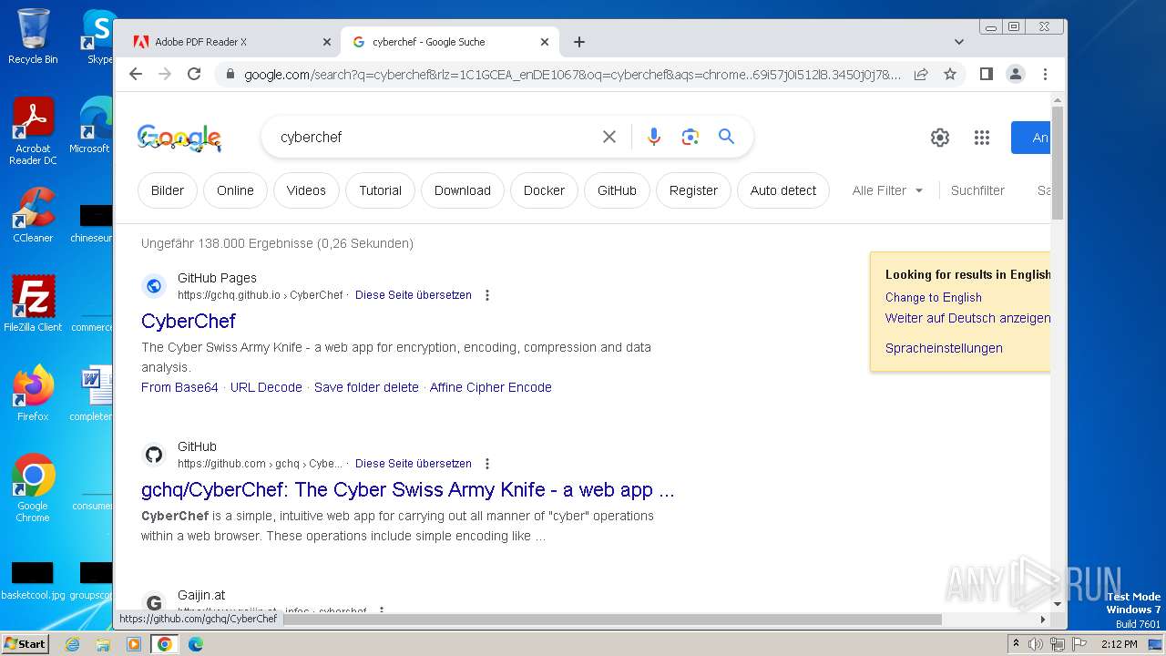This screenshot has width=1166, height=656.
Task: Open the Save folder delete sitelink
Action: (x=366, y=387)
